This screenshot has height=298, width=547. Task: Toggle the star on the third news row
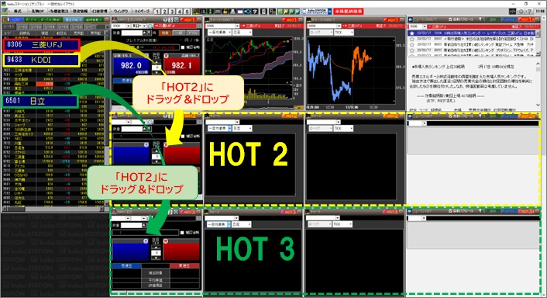(411, 44)
